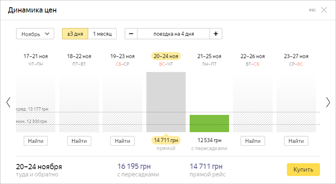The width and height of the screenshot is (336, 184).
Task: Click Найти under 19–23 ноя
Action: coord(123,141)
